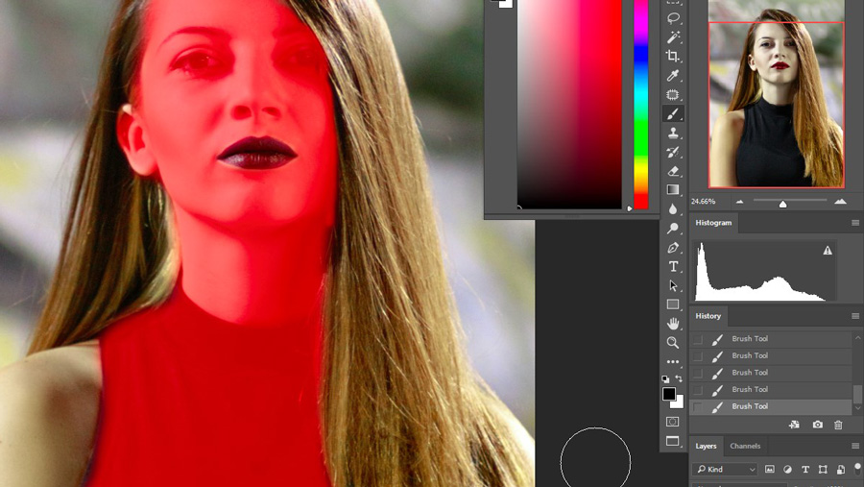Create new document from current state
The height and width of the screenshot is (487, 864).
794,425
